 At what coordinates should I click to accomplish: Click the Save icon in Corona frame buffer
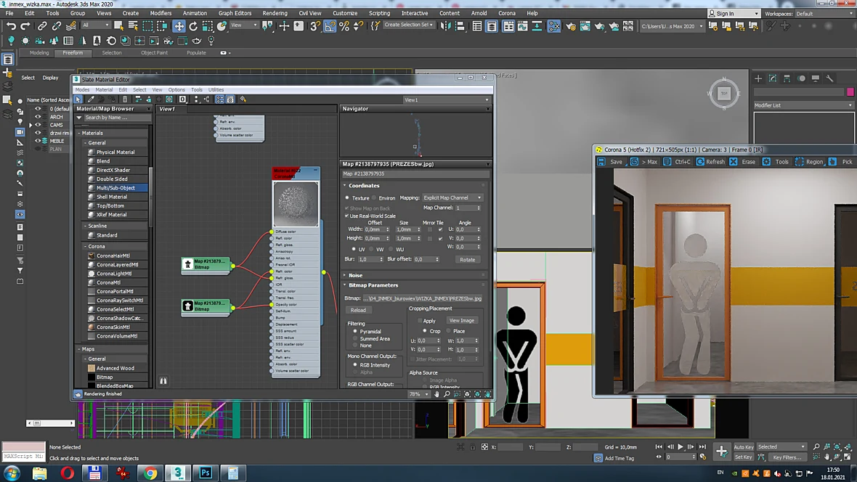(x=601, y=162)
